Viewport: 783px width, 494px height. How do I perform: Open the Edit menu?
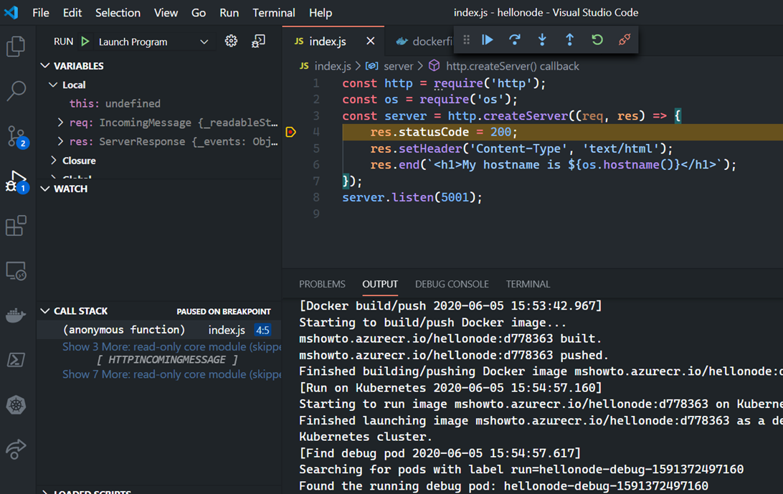click(72, 12)
